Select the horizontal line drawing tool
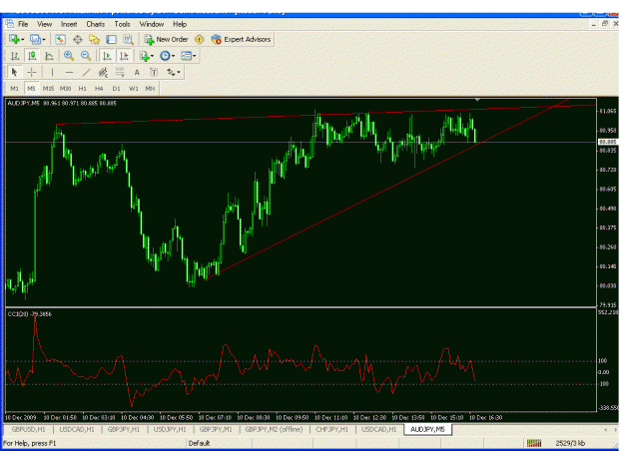Screen dimensions: 624x451 pos(69,73)
